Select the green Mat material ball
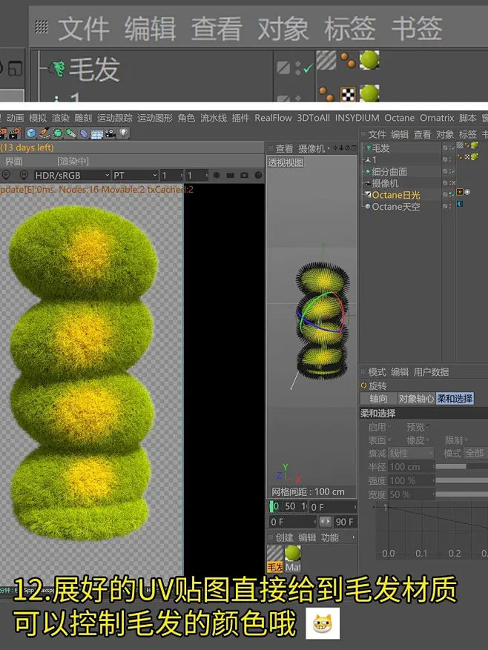Screen dimensions: 488x650 [293, 553]
